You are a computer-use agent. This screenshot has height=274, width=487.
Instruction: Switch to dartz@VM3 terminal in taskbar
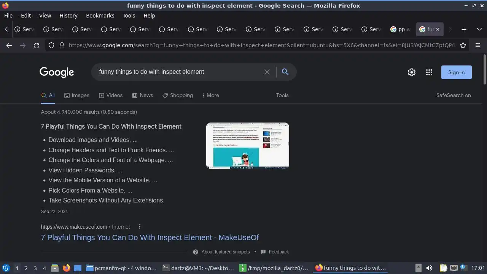pyautogui.click(x=198, y=268)
